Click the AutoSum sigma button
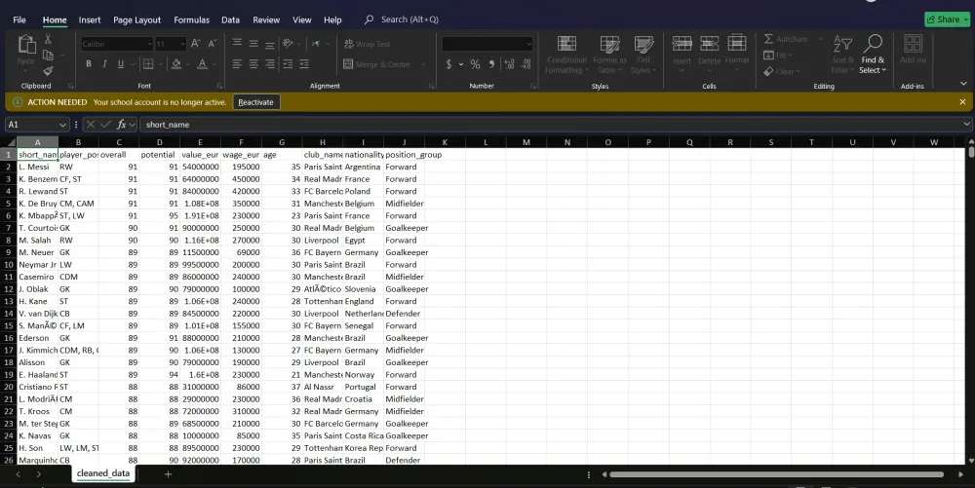This screenshot has width=975, height=488. (785, 39)
